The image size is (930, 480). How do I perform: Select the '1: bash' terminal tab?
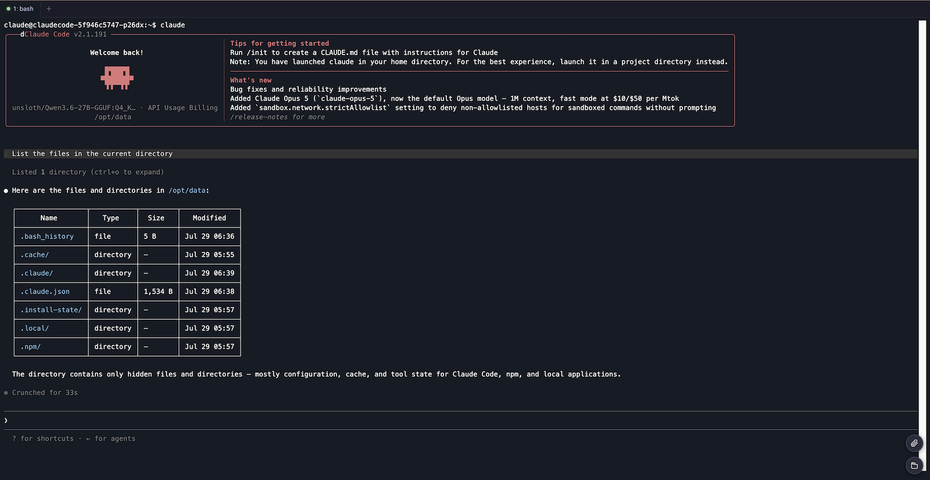coord(20,9)
